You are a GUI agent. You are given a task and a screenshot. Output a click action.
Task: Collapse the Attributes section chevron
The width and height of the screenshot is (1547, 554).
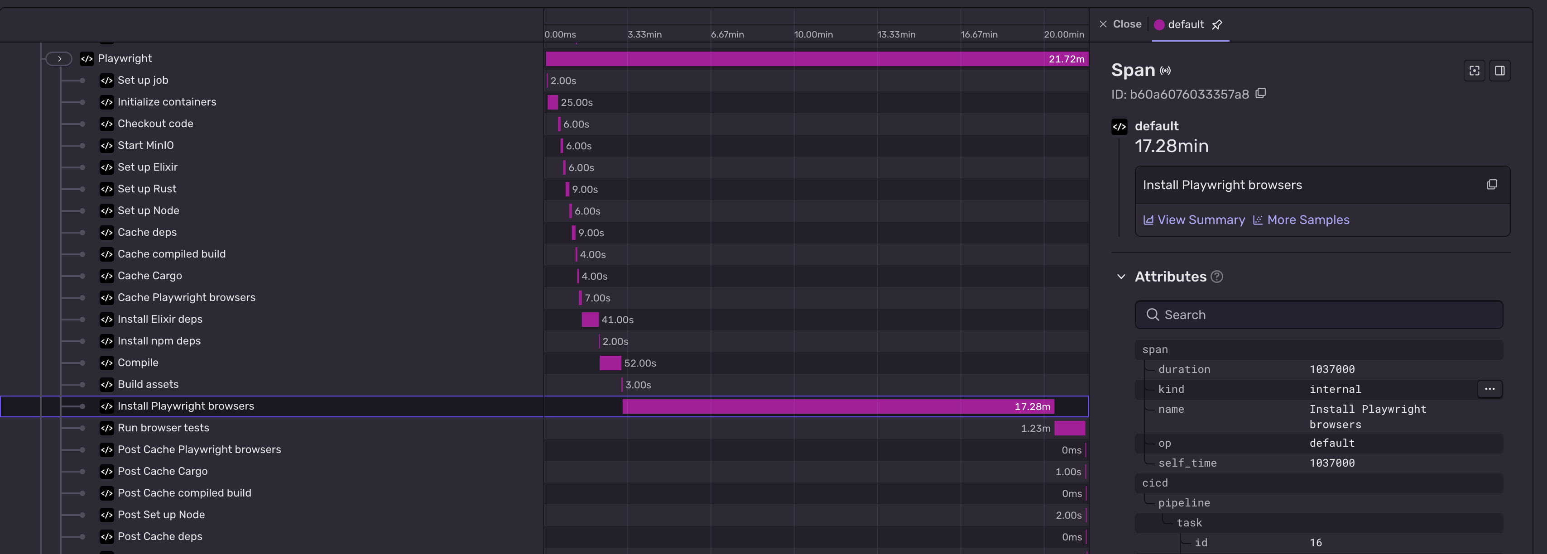(1120, 277)
